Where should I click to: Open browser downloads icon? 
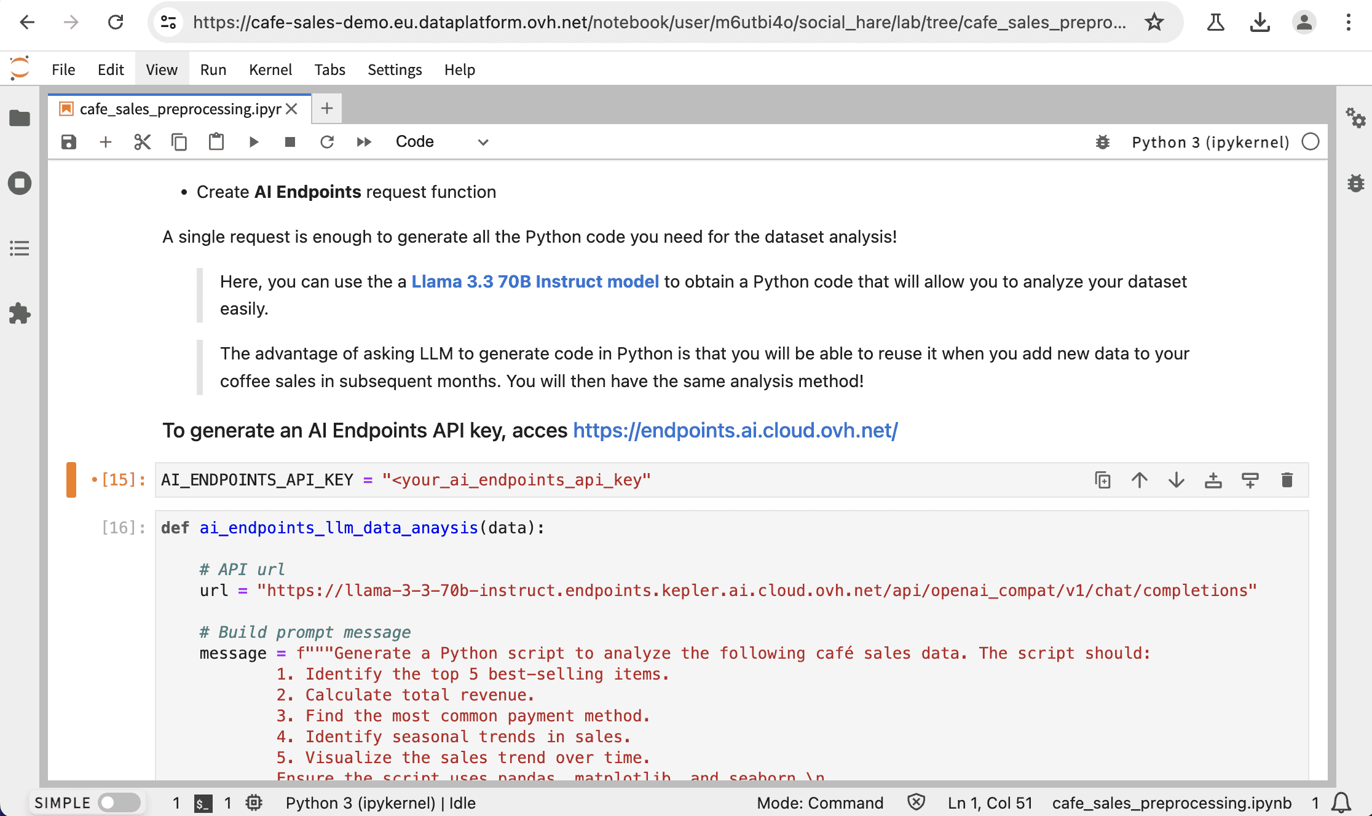(x=1260, y=23)
